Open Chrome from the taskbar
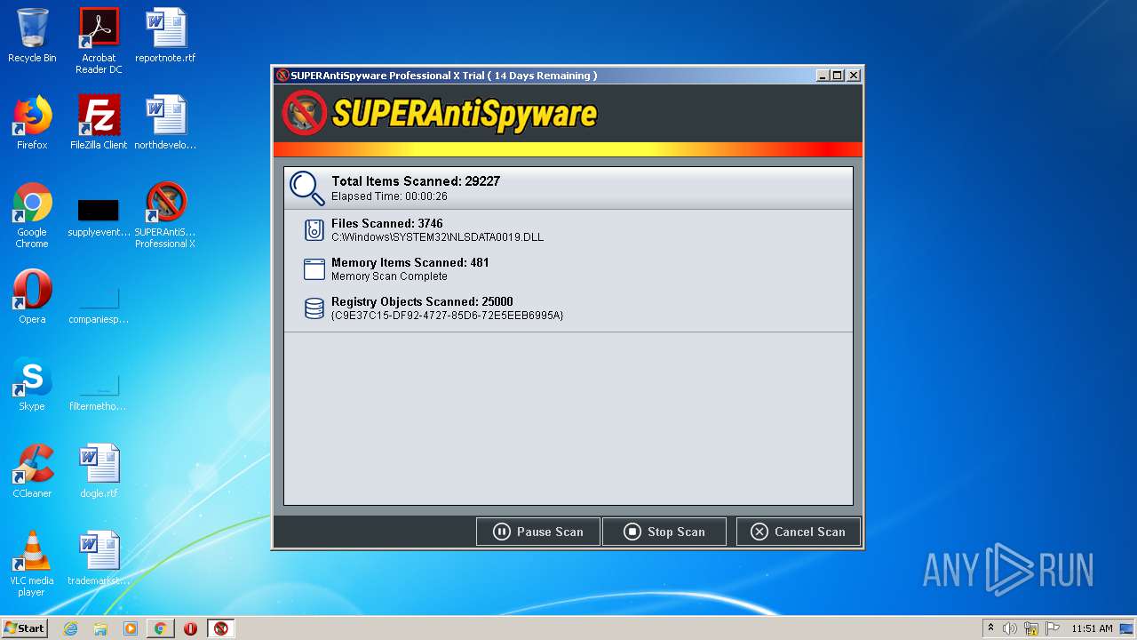Viewport: 1137px width, 640px height. point(160,628)
